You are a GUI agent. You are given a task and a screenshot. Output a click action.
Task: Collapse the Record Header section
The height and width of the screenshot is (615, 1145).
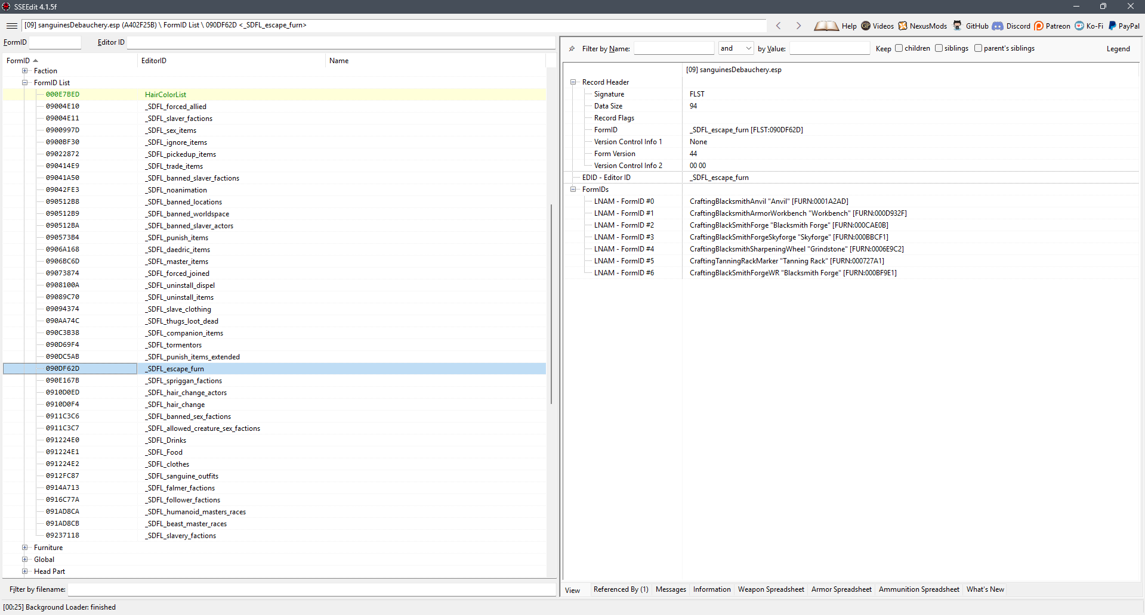(573, 82)
